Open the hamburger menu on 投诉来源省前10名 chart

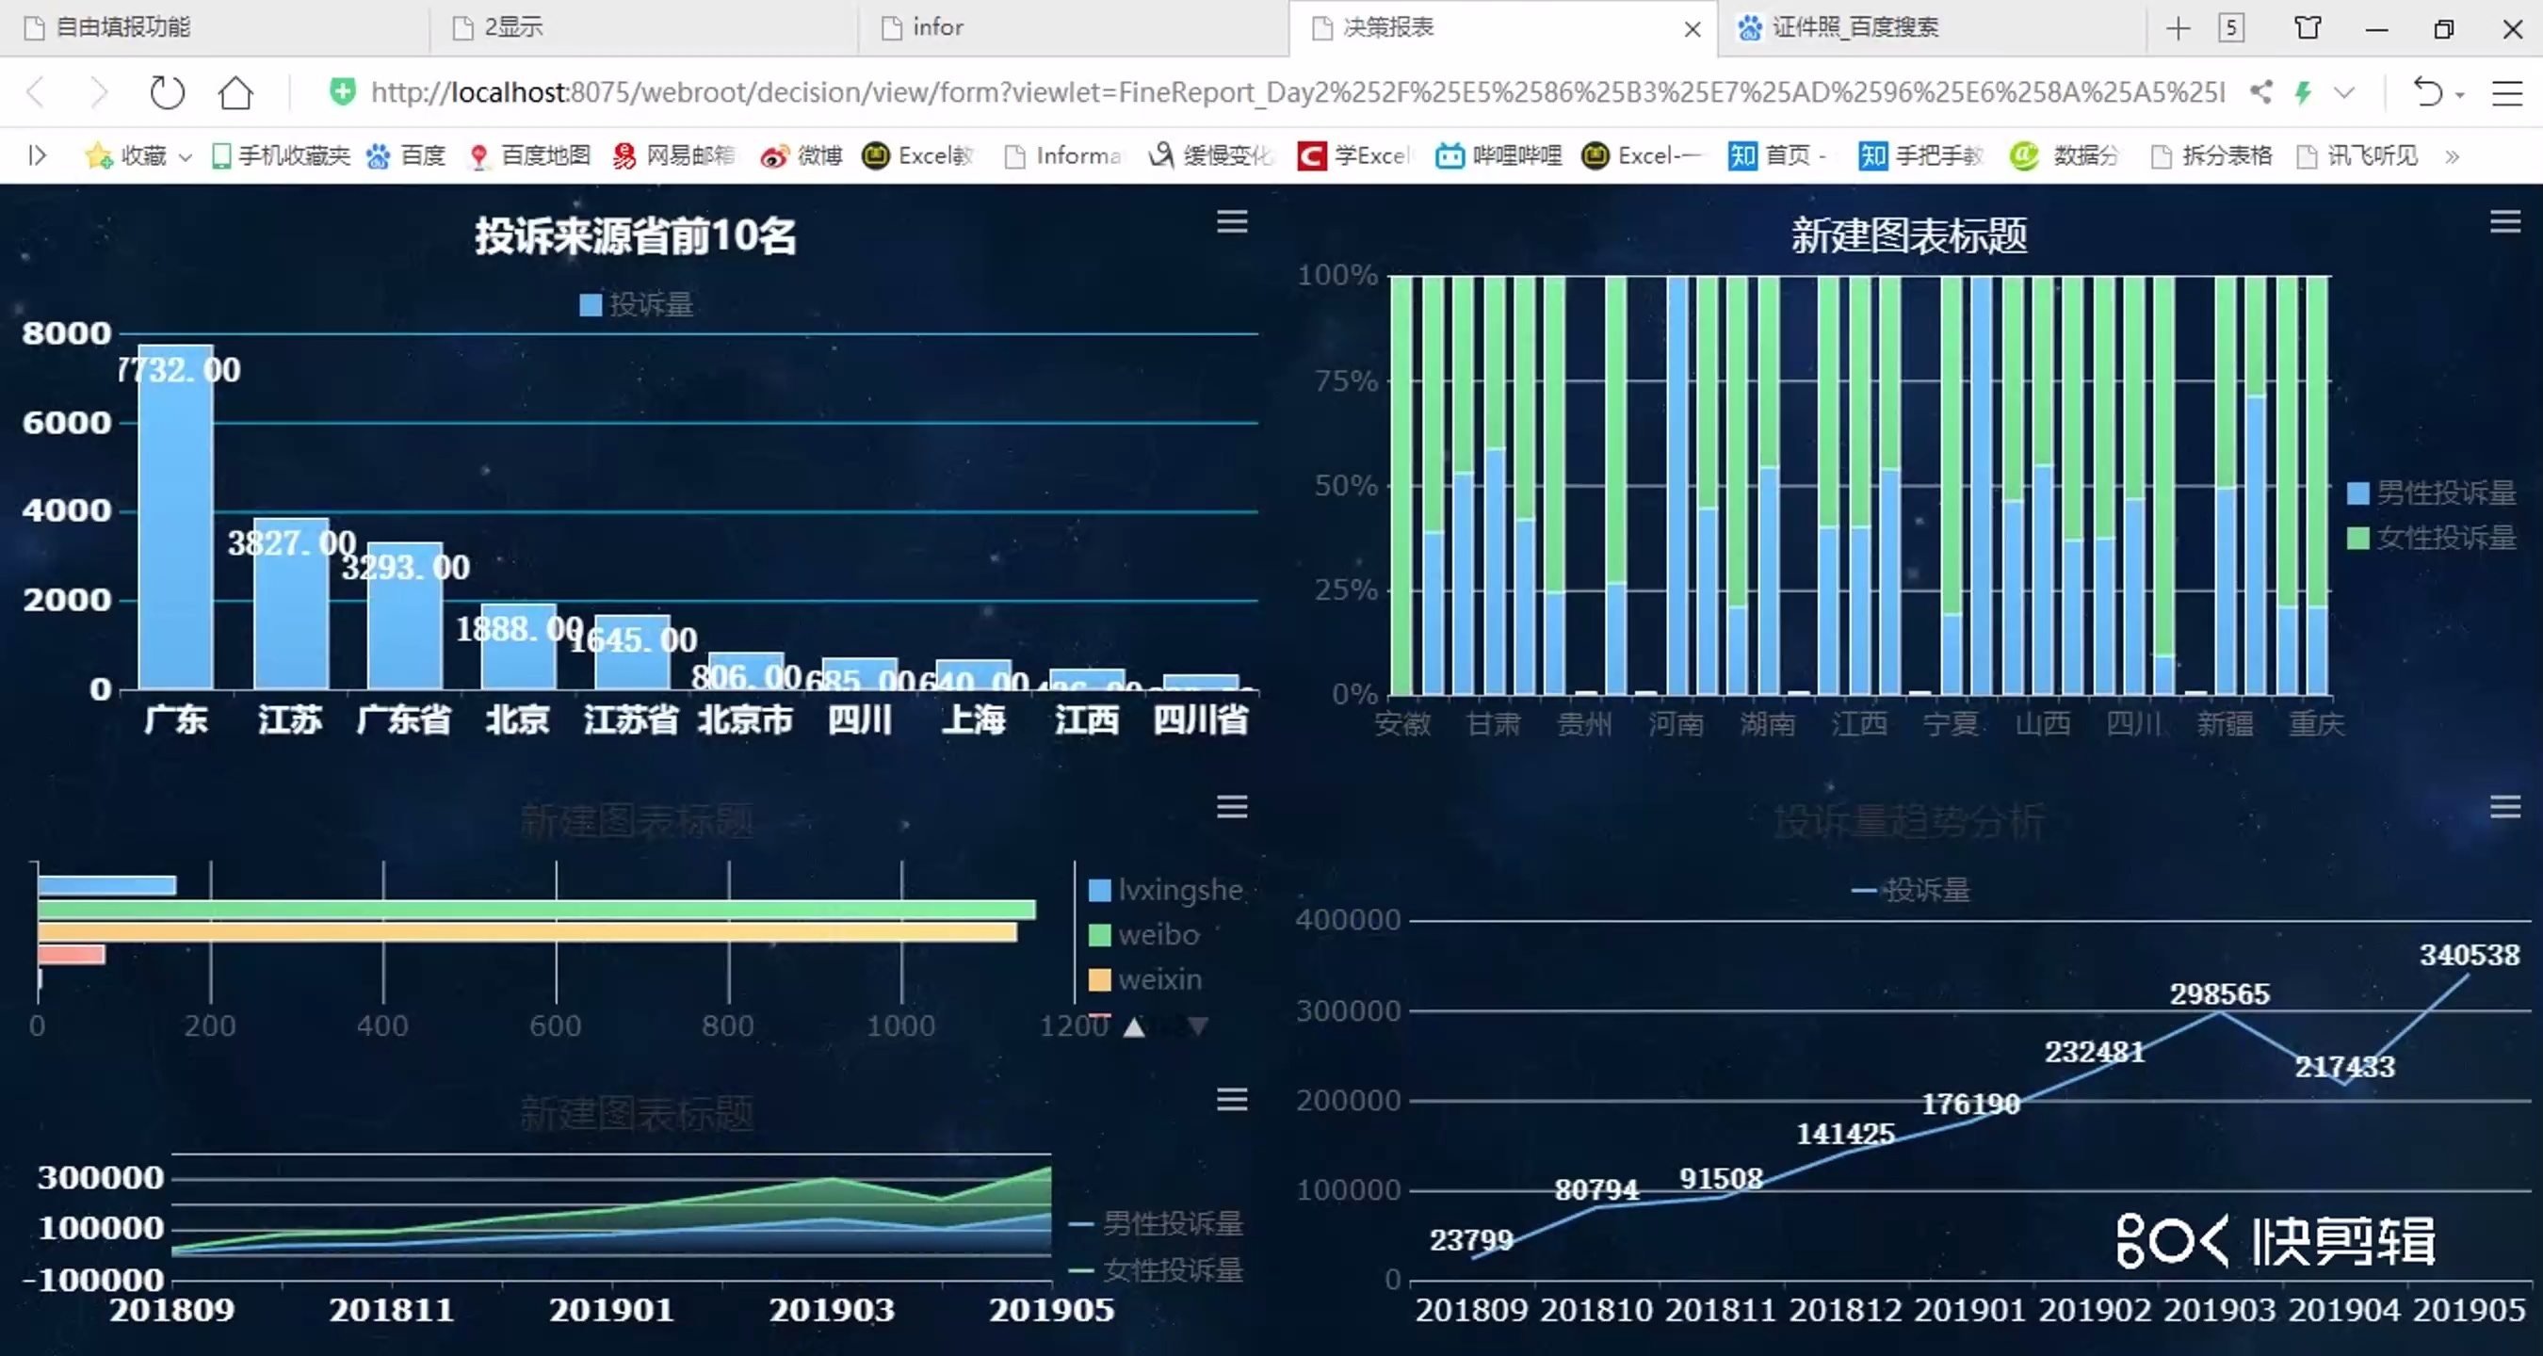pyautogui.click(x=1231, y=221)
